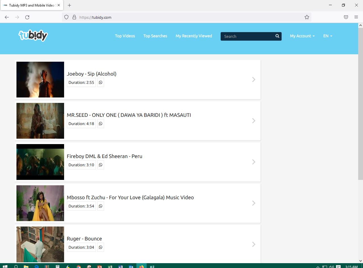Open the Windows Start menu
Viewport: 363px width, 268px height.
tap(5, 267)
